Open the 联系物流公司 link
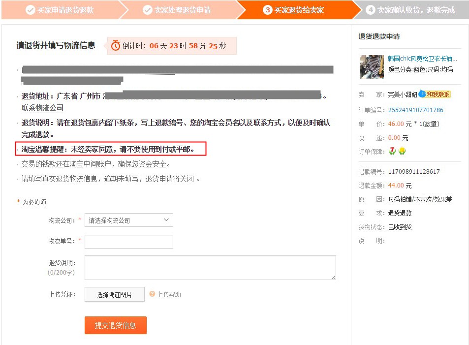 [x=42, y=108]
